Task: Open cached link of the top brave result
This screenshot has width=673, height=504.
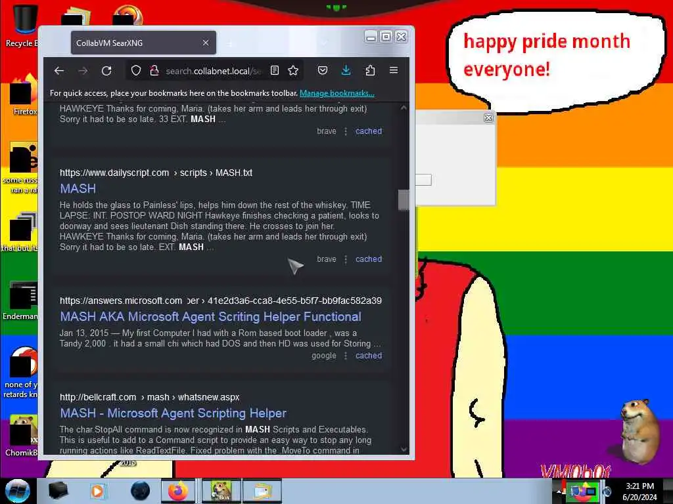Action: coord(368,131)
